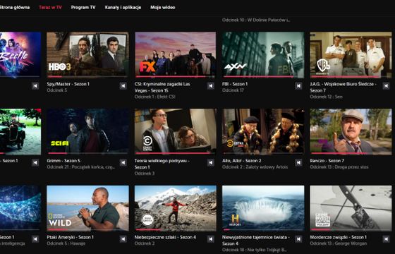395x254 pixels.
Task: Click start-over icon for Ptaki Ameryki
Action: (x=123, y=239)
